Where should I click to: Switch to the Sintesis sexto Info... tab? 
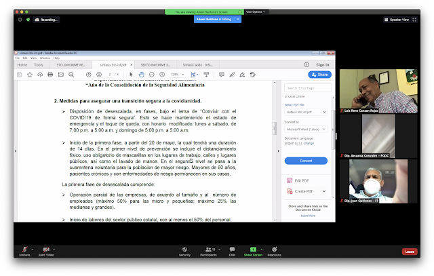point(198,65)
